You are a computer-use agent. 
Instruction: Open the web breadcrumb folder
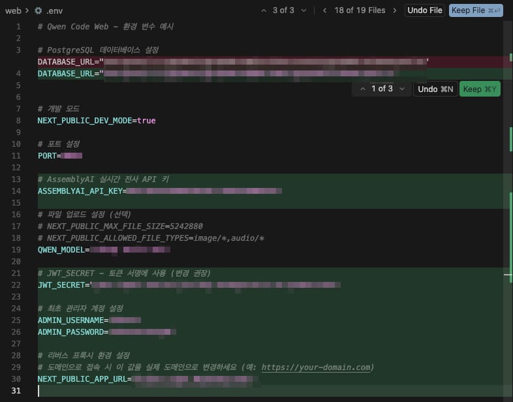pyautogui.click(x=13, y=10)
